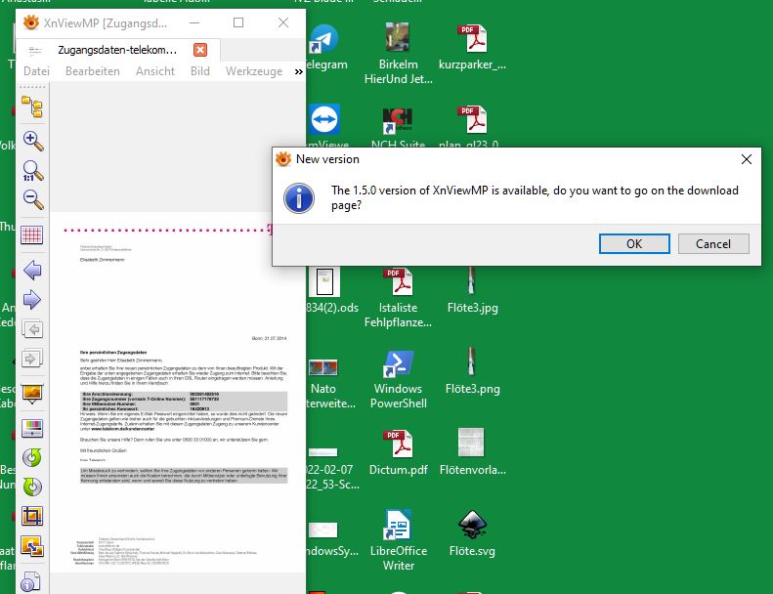The width and height of the screenshot is (773, 594).
Task: Set zoom to 1:1 actual size
Action: click(32, 171)
